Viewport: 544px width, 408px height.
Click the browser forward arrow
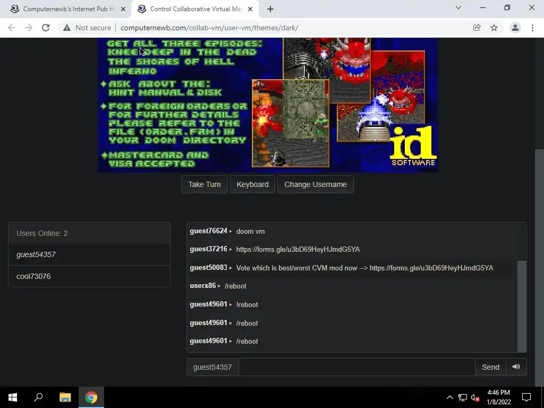point(29,28)
